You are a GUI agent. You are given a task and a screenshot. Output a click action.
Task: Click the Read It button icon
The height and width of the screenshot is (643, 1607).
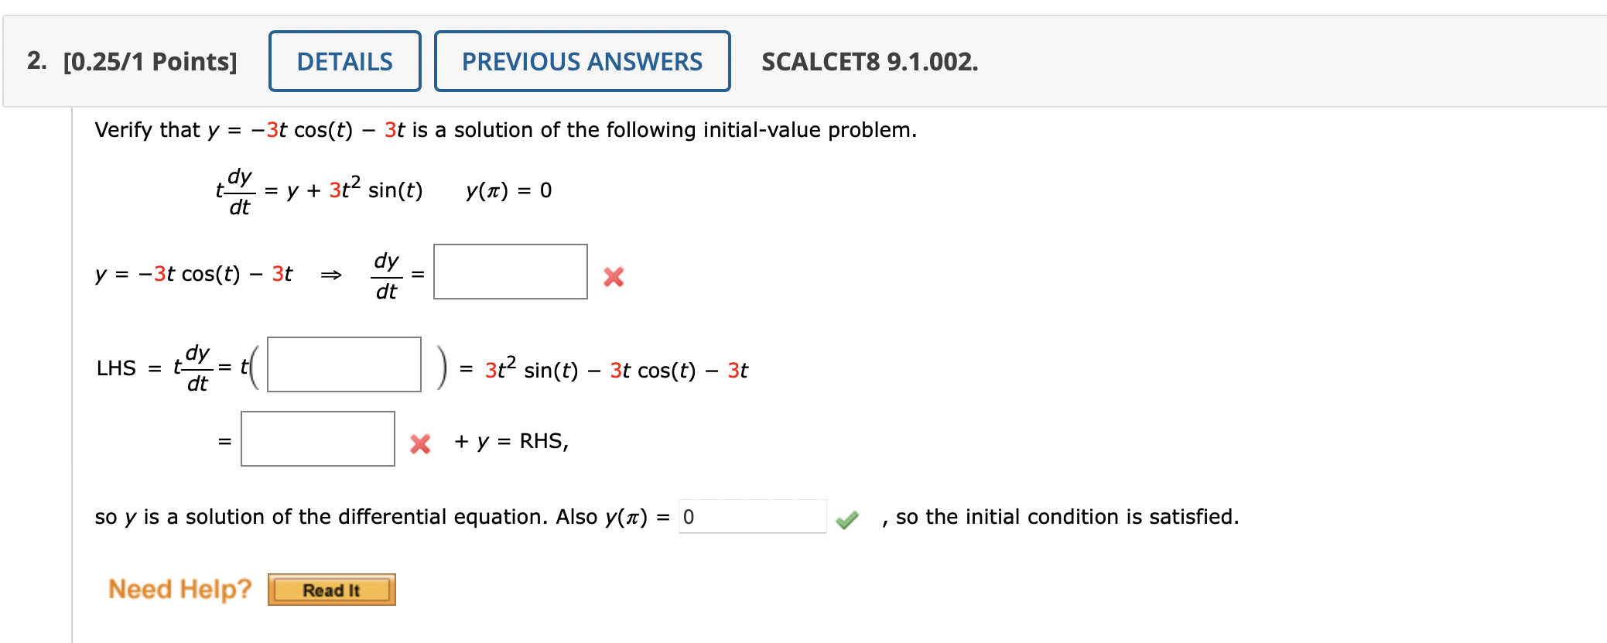(331, 590)
